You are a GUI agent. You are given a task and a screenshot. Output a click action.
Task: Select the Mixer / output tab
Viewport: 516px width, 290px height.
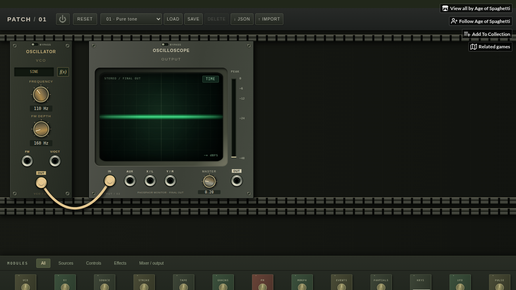click(x=152, y=263)
